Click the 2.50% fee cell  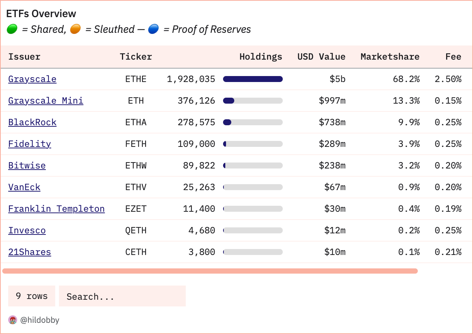pos(448,79)
